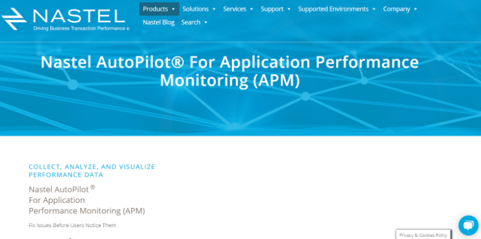Click the banner title 'Nastel AutoPilot® For Application Performance'
This screenshot has width=481, height=239.
coord(229,62)
